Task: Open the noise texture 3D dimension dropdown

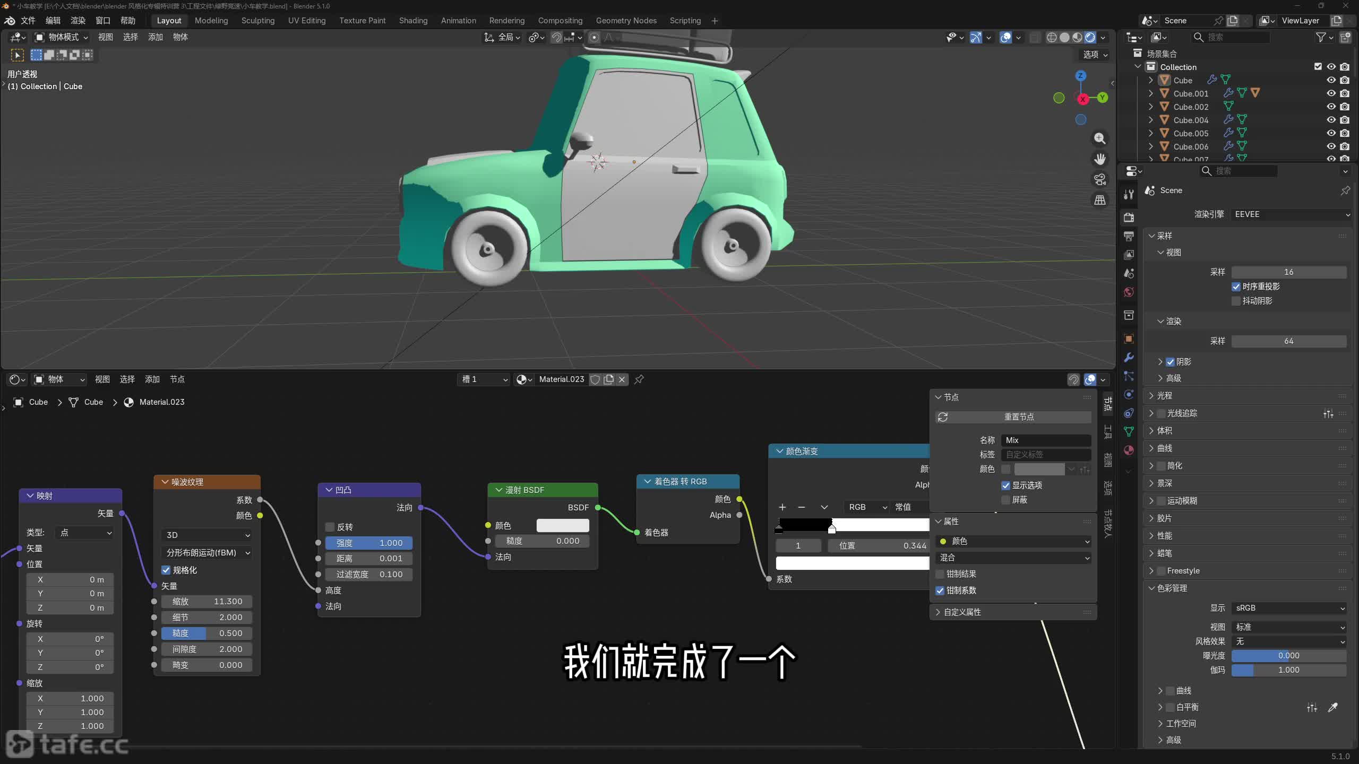Action: pyautogui.click(x=207, y=535)
